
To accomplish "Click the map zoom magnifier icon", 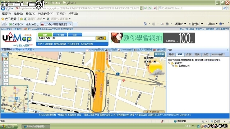I will pos(5,55).
